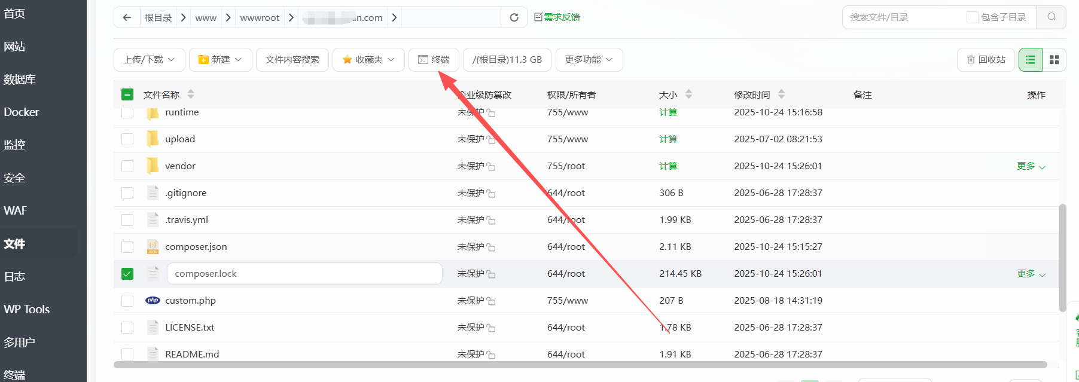This screenshot has width=1079, height=382.
Task: Open the README.md file name
Action: tap(192, 354)
